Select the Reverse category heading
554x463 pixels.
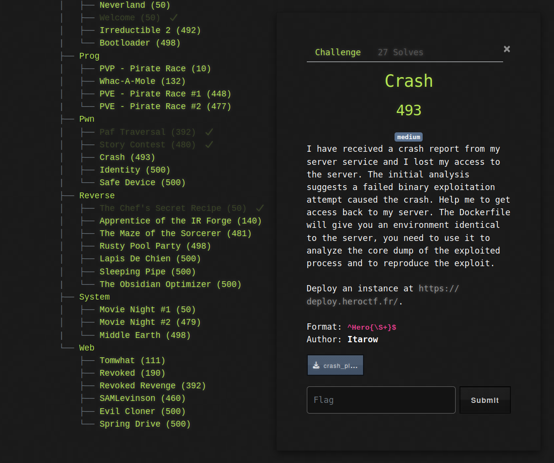pos(97,196)
